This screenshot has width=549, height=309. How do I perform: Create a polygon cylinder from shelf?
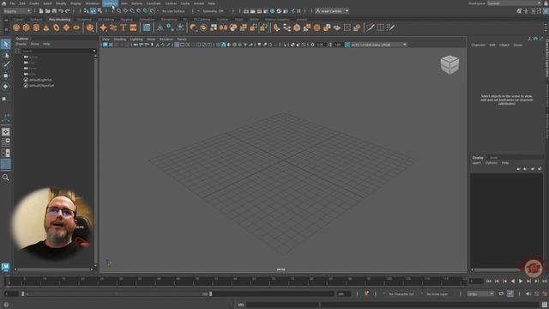(x=36, y=27)
